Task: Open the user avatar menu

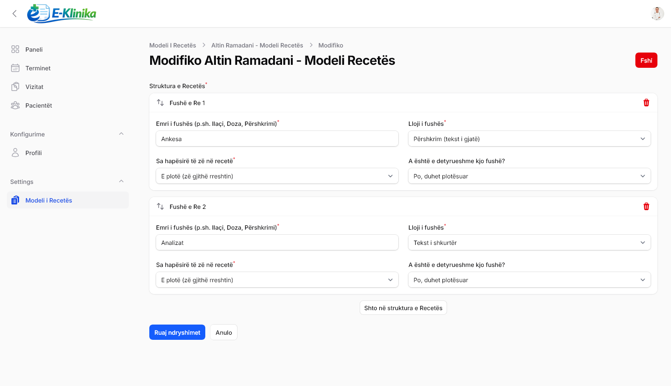Action: (x=657, y=14)
